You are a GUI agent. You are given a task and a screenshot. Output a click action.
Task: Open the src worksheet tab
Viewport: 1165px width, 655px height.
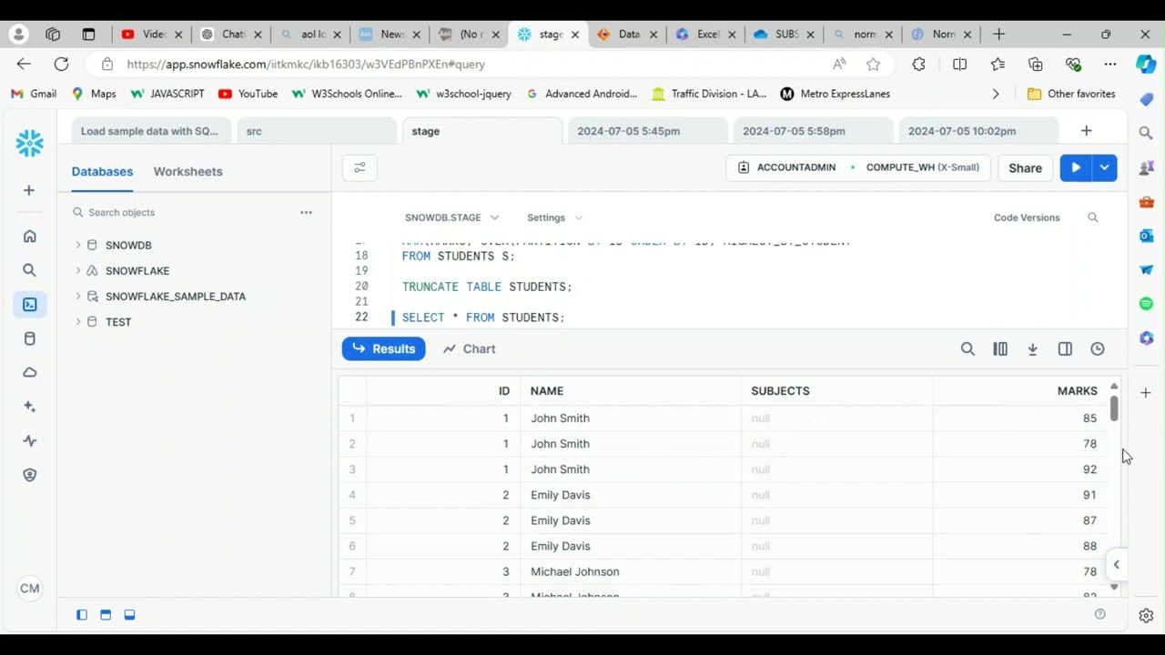(x=317, y=131)
